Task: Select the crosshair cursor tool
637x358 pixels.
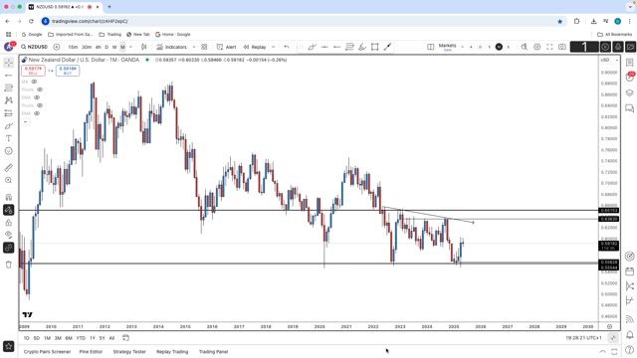Action: (9, 63)
